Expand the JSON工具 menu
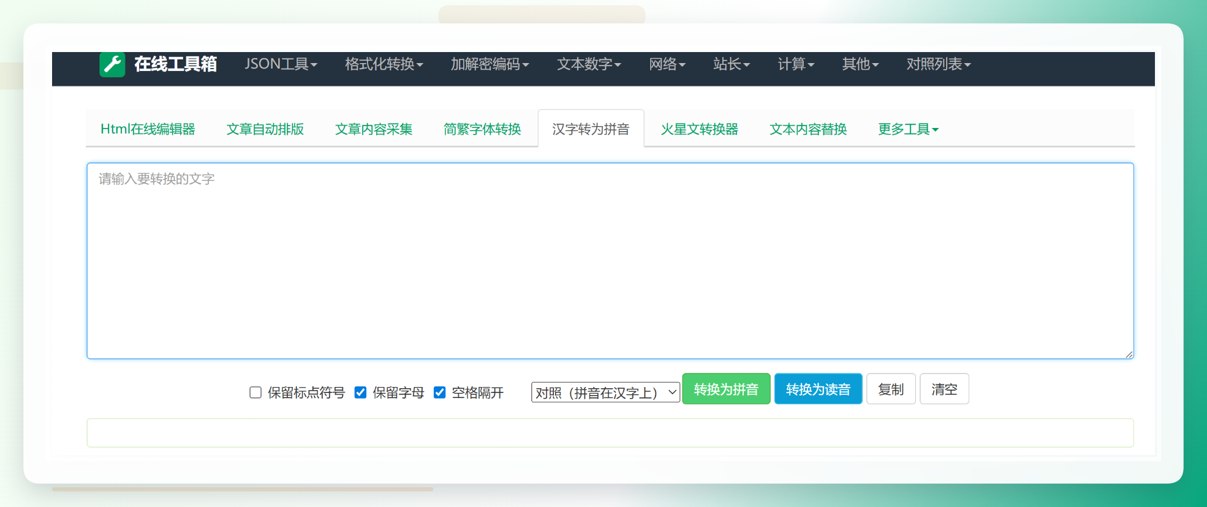1207x507 pixels. pos(281,64)
